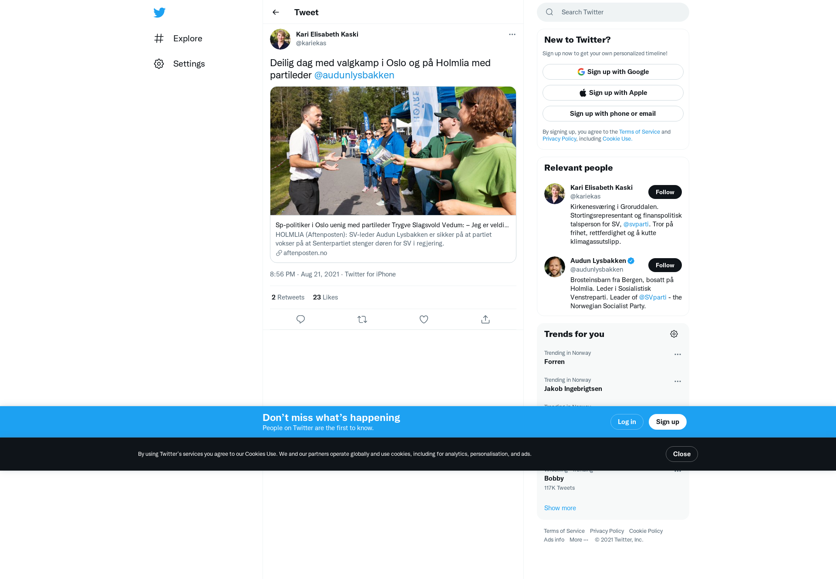Click the Twitter bird logo
This screenshot has width=836, height=579.
coord(159,12)
